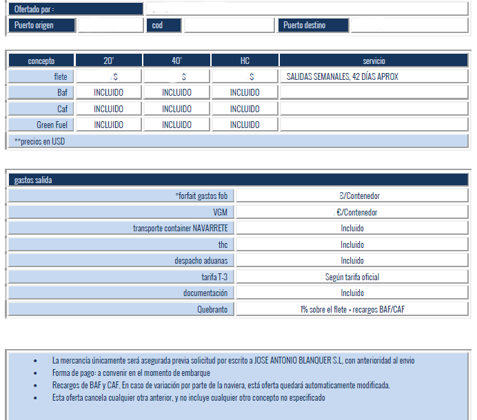The height and width of the screenshot is (420, 477).
Task: Select the 'documentación' label
Action: pos(121,293)
